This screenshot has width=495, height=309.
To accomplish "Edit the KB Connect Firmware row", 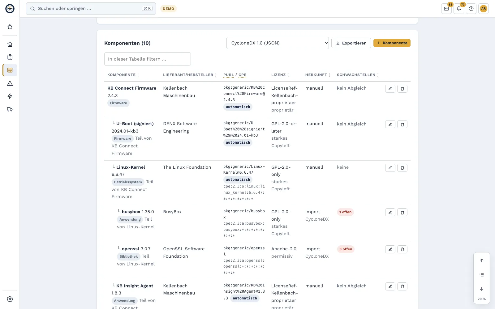I will (x=390, y=89).
